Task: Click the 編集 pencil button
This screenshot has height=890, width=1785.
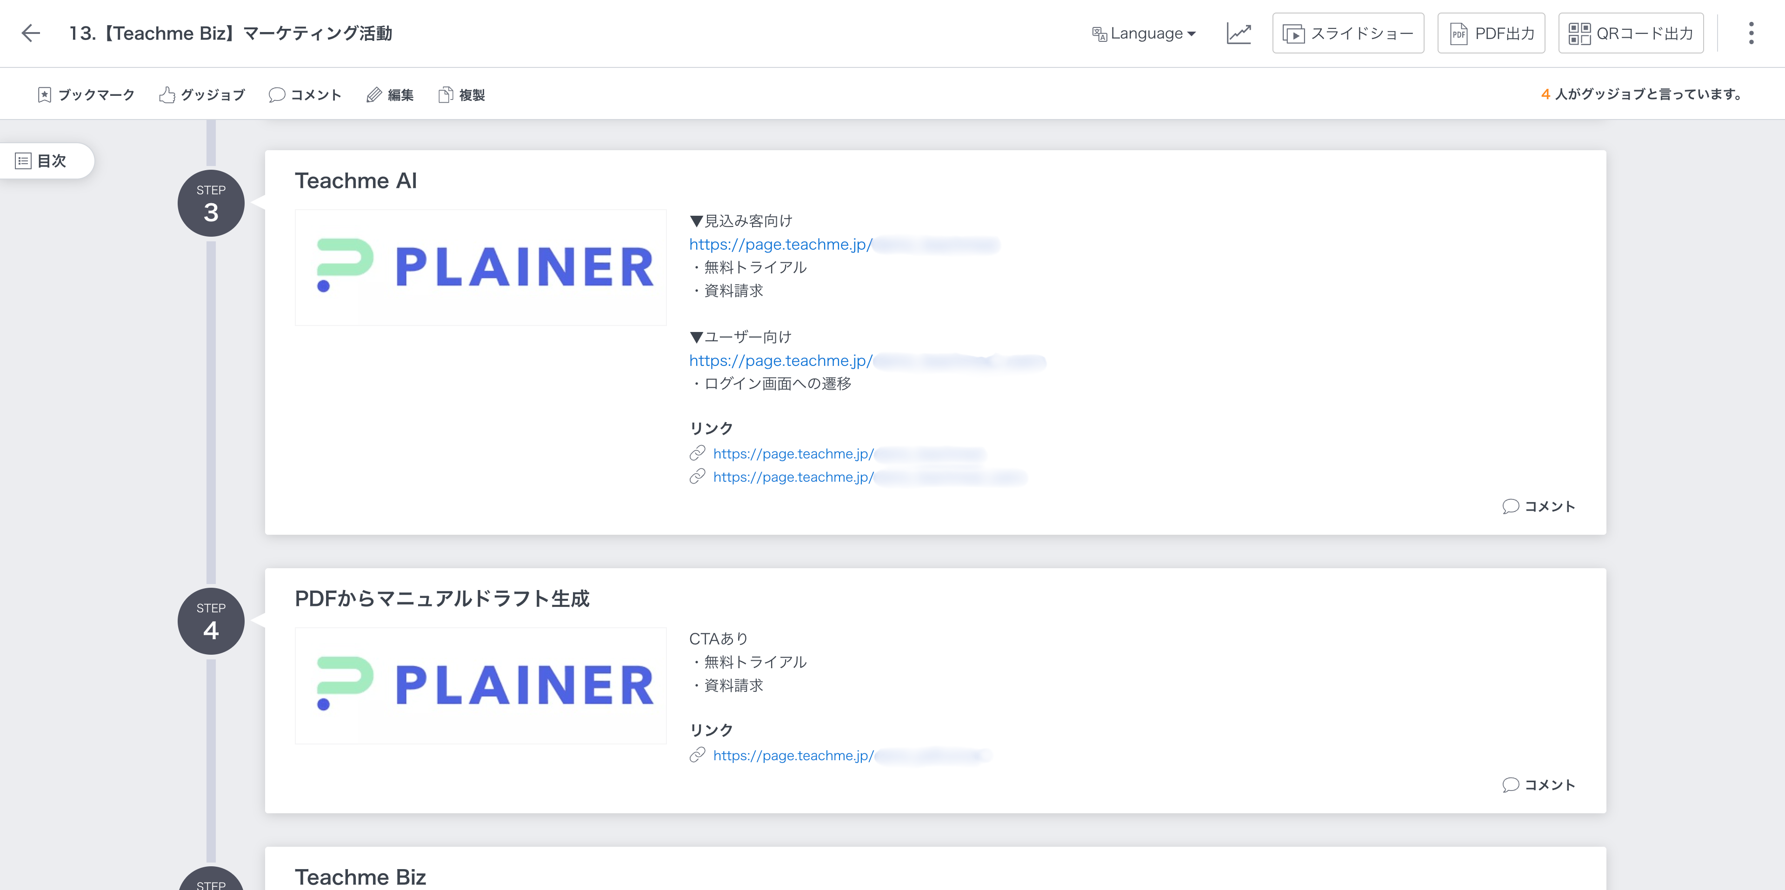Action: pos(390,95)
